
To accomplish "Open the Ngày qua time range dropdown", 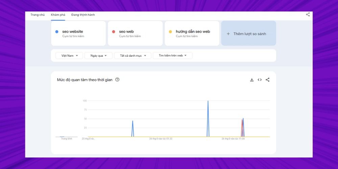I will tap(98, 56).
